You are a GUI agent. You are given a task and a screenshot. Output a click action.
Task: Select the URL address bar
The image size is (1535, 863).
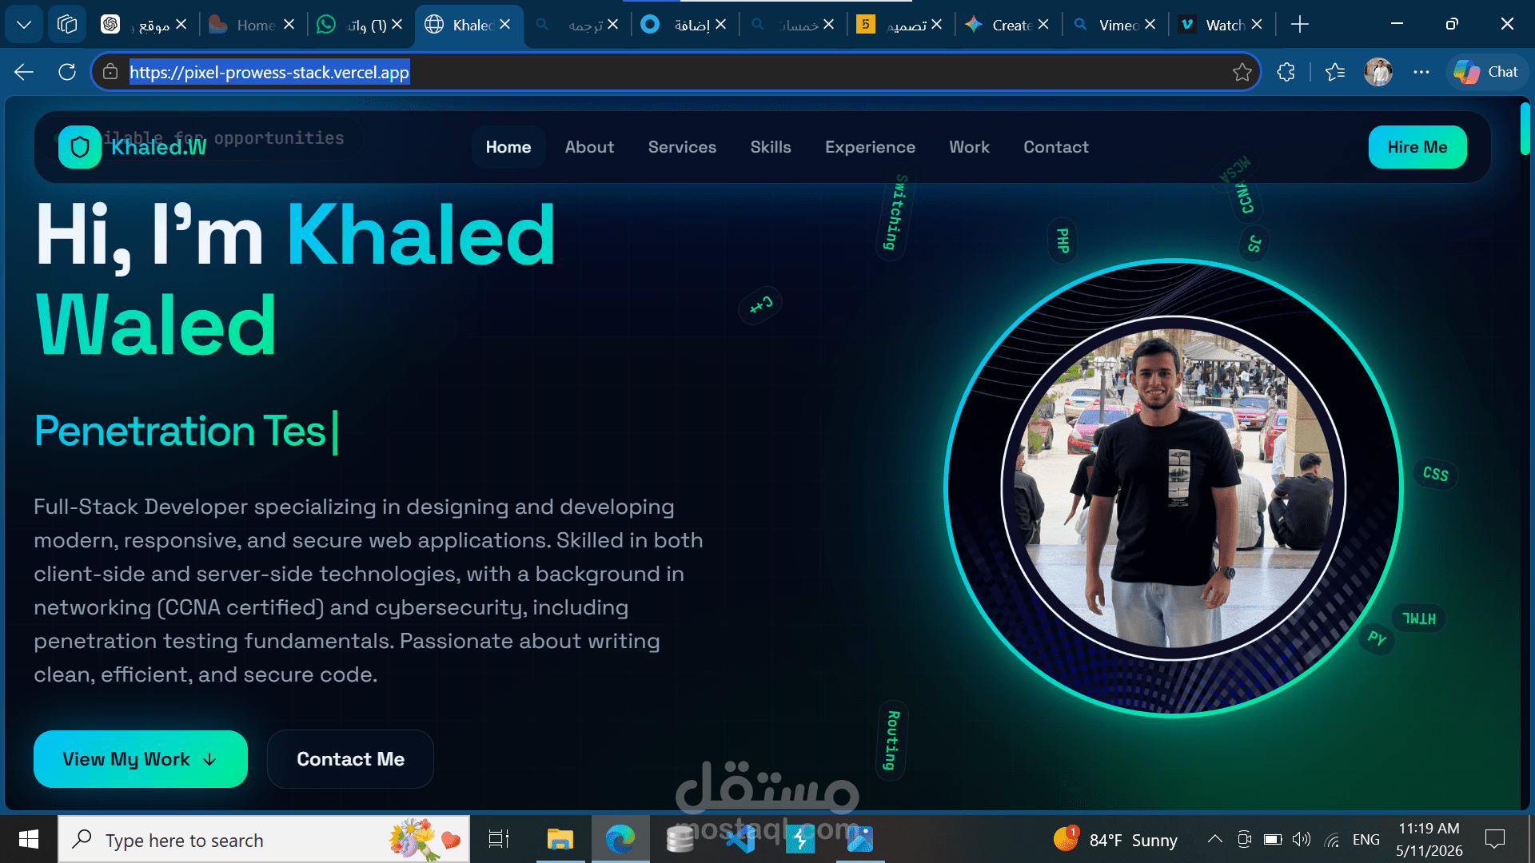pyautogui.click(x=676, y=72)
